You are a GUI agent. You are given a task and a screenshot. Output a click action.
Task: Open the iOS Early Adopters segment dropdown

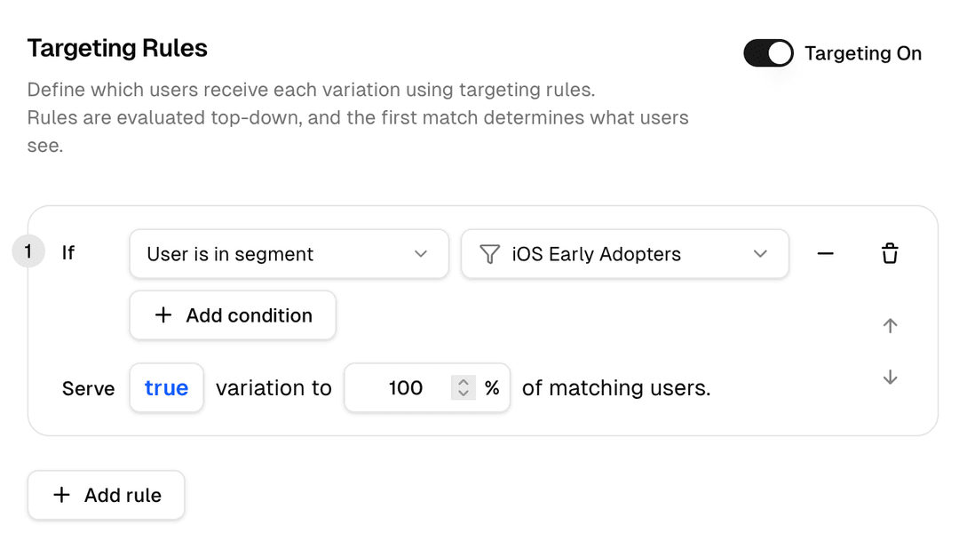click(x=624, y=254)
